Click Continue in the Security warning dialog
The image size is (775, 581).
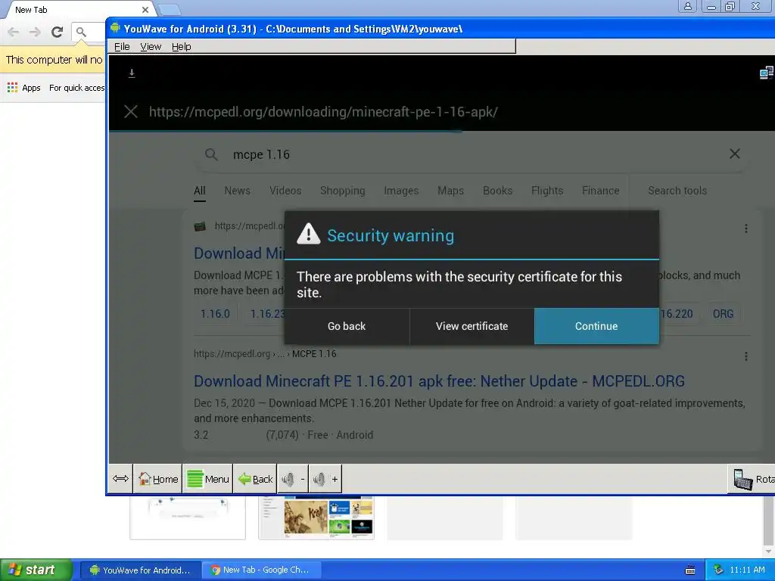coord(596,326)
